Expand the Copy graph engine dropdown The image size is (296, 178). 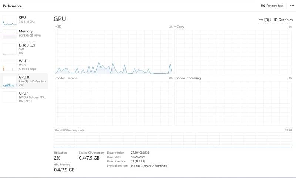coord(176,27)
